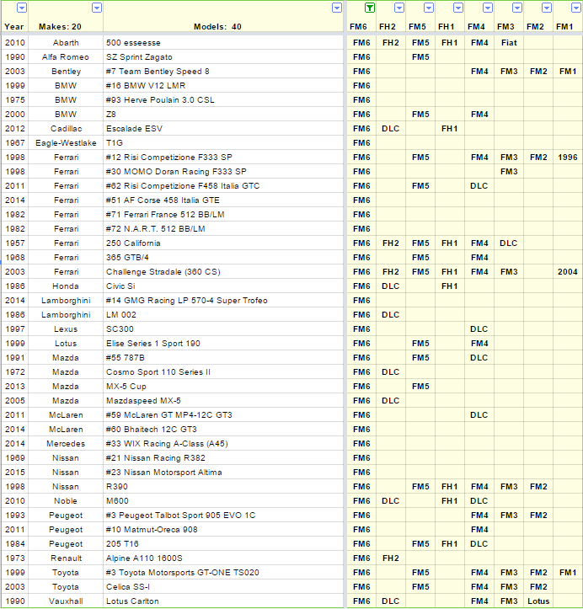This screenshot has height=609, width=583.
Task: Select the FM1 cell in Bentley row
Action: [x=568, y=72]
